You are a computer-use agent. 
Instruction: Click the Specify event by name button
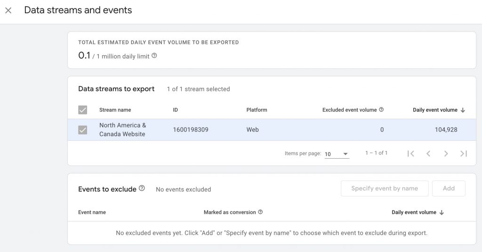(x=385, y=188)
